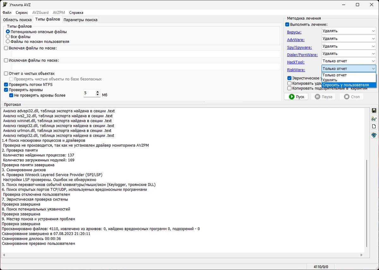Click line 'Анализ wininet.dll' in protocol
Image resolution: width=379 pixels, height=270 pixels.
point(57,120)
